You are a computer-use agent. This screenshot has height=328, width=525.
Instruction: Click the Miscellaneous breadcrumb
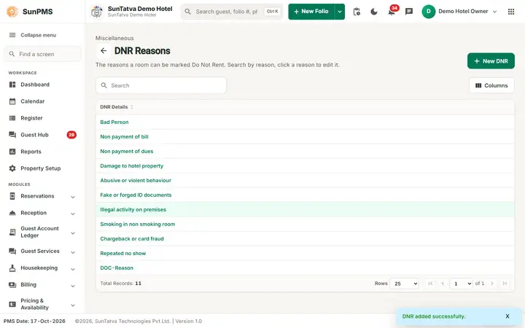point(114,38)
